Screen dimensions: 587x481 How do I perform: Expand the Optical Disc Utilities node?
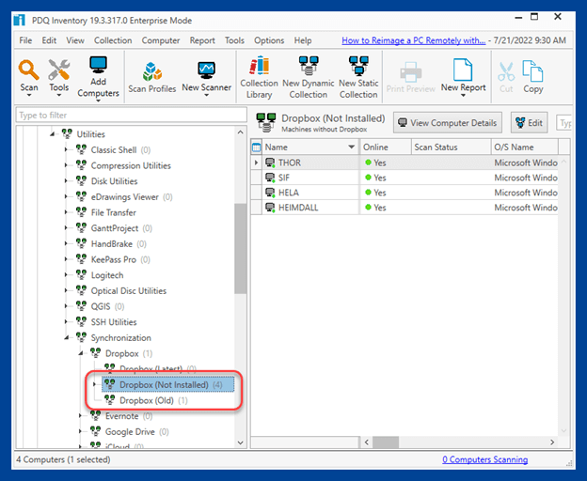pos(66,290)
